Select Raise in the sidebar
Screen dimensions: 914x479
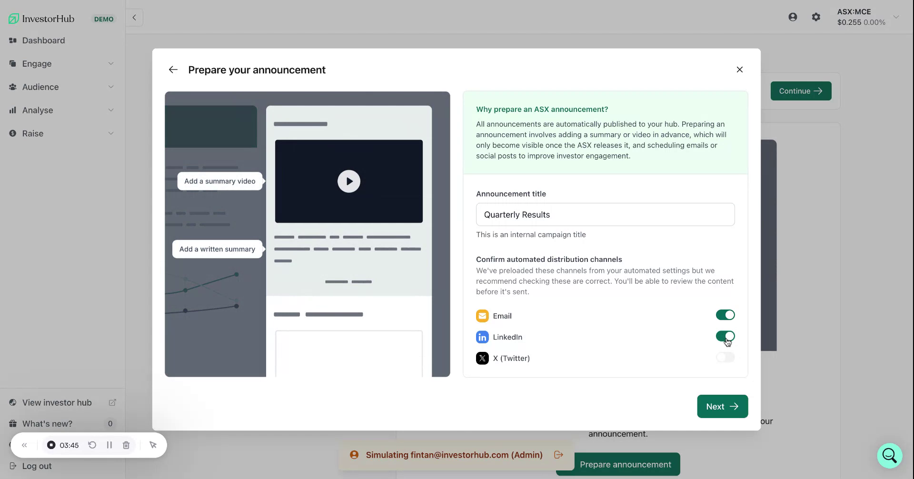[x=33, y=133]
